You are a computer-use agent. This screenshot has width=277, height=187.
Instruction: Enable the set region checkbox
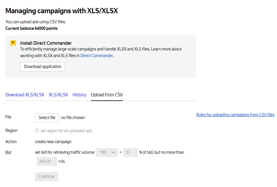[x=37, y=131]
